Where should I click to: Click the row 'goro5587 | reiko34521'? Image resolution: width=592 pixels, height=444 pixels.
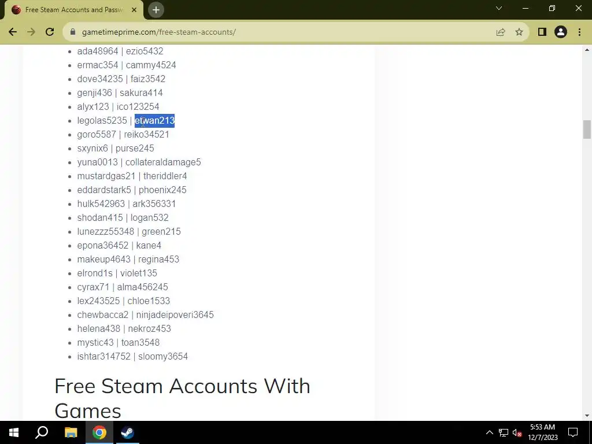click(123, 134)
